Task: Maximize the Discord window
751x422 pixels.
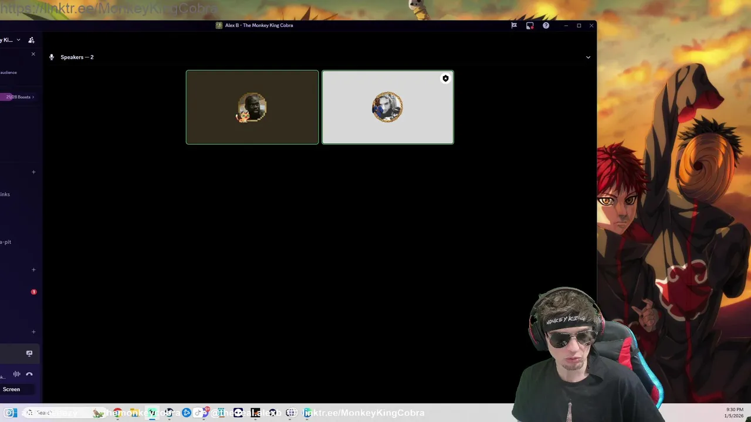Action: click(x=579, y=26)
